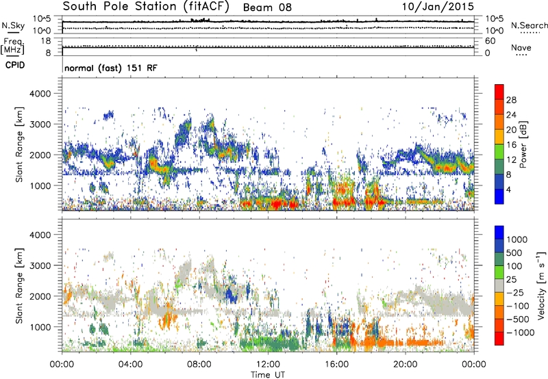This screenshot has width=548, height=379.
Task: Click the '4' power colorbar tick
Action: pyautogui.click(x=509, y=189)
